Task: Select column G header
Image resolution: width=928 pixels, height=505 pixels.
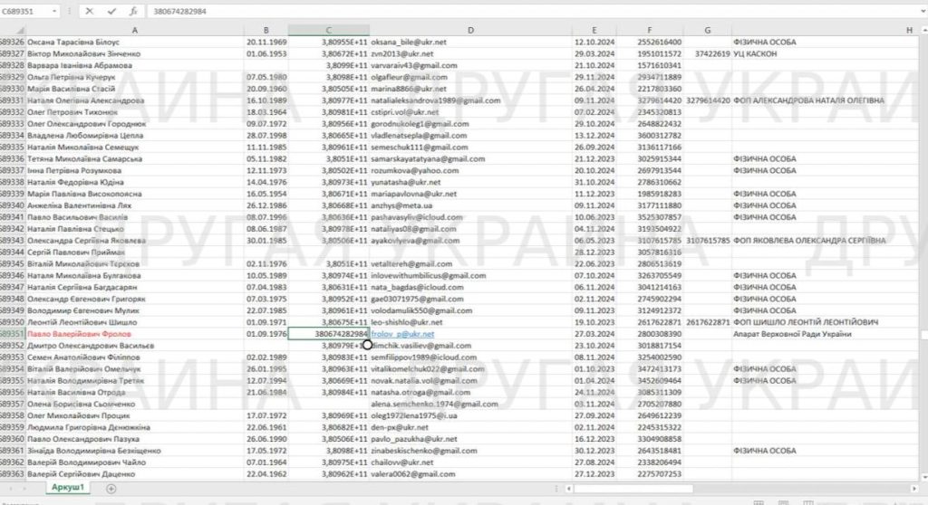Action: (707, 31)
